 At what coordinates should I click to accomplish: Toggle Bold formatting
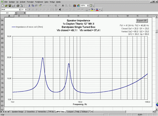(x=30, y=10)
